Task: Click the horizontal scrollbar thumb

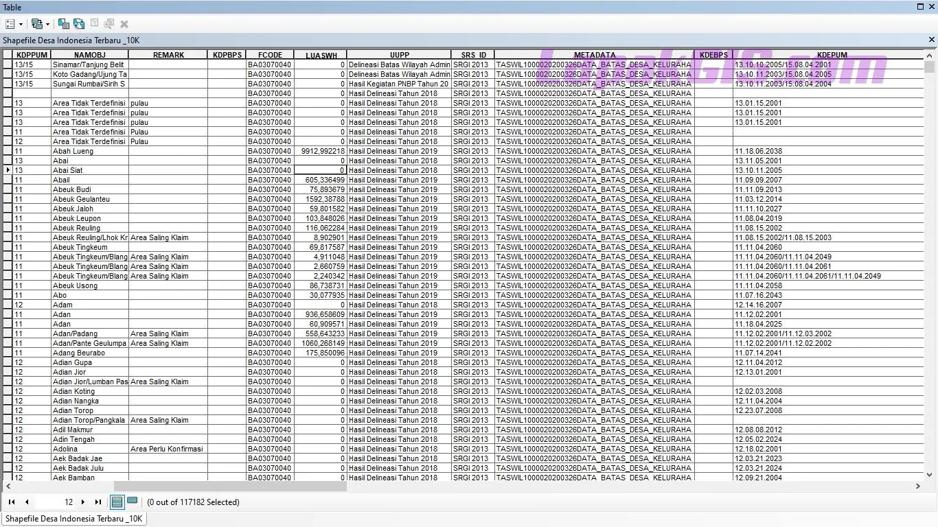Action: tap(230, 486)
